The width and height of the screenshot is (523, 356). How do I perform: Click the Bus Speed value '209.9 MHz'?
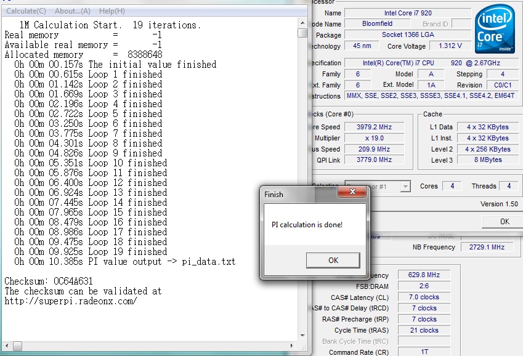tap(374, 149)
